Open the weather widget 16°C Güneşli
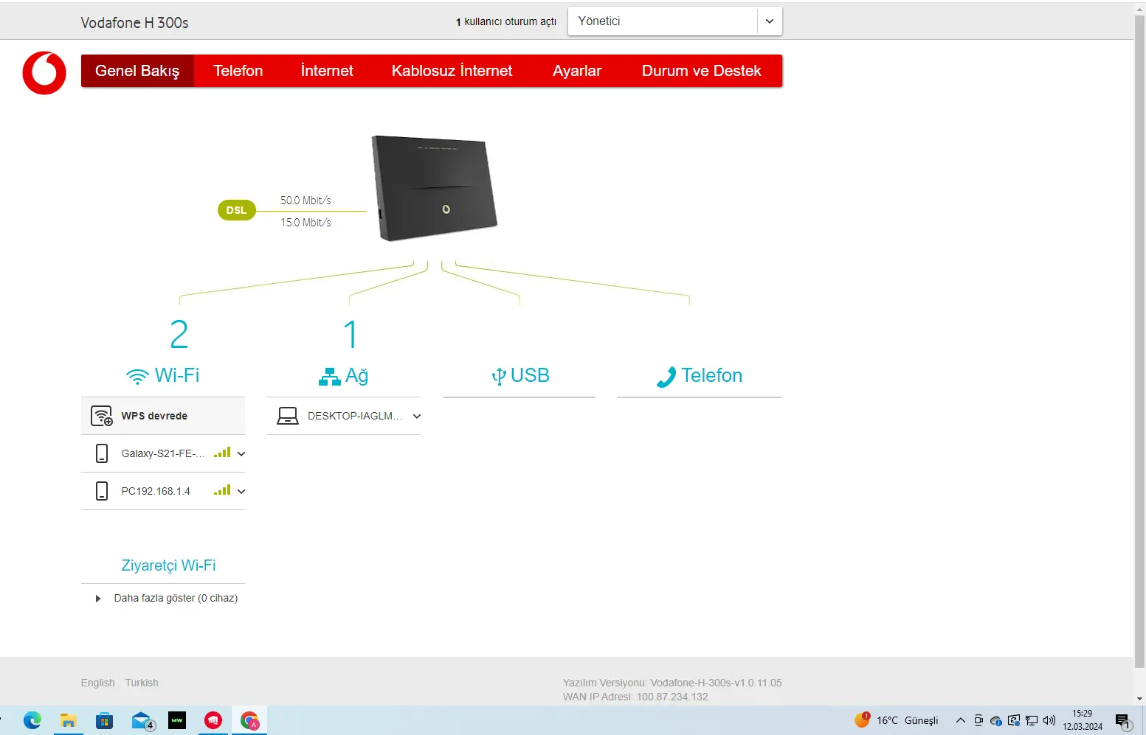Viewport: 1146px width, 735px height. [897, 720]
